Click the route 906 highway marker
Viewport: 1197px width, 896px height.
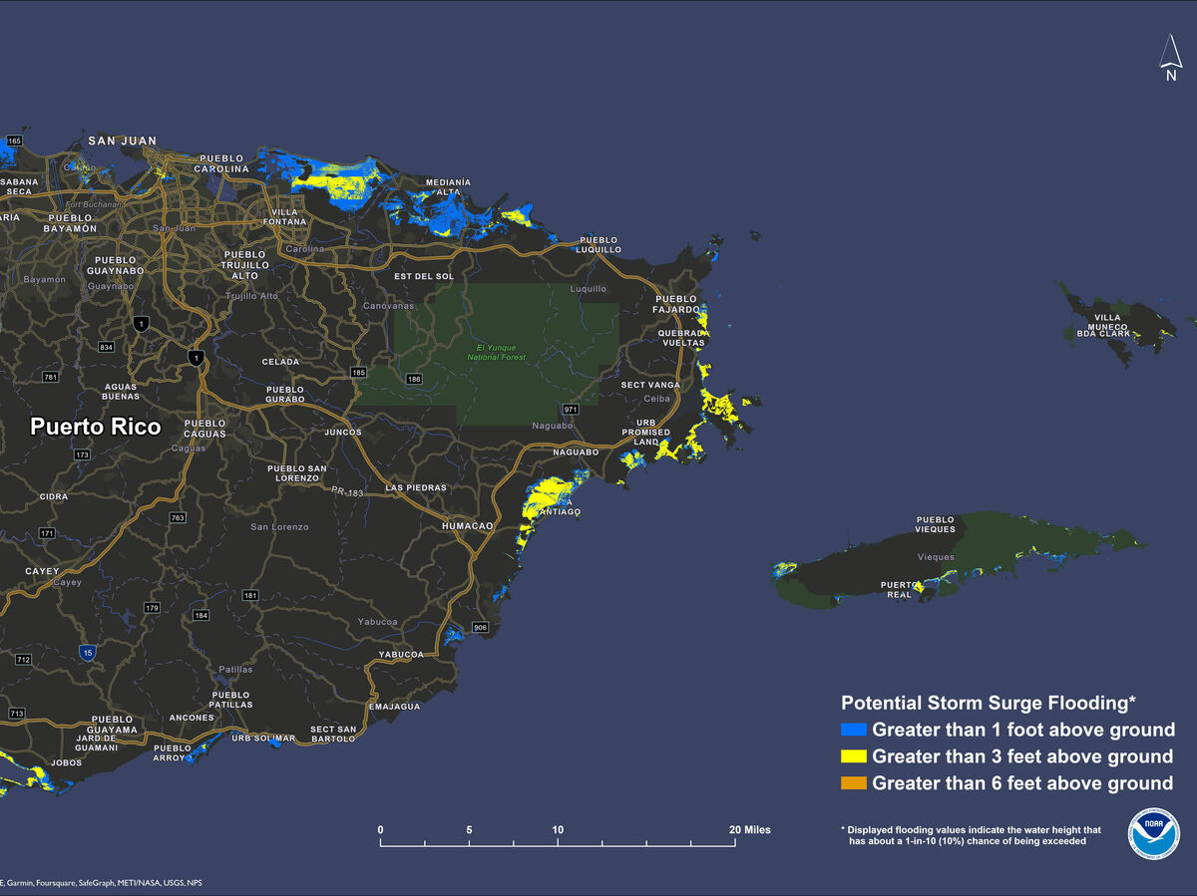(x=480, y=627)
